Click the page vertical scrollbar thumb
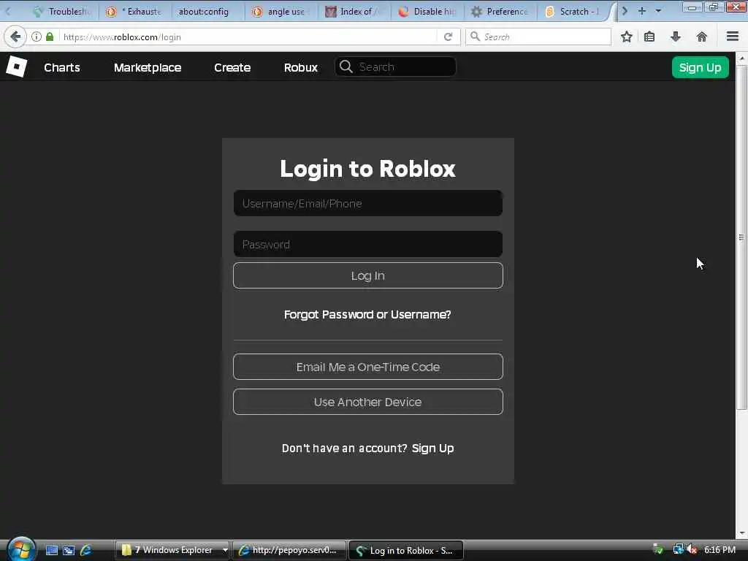This screenshot has width=748, height=561. pos(741,237)
